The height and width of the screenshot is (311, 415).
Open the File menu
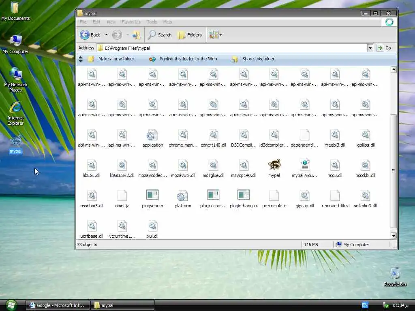tap(83, 22)
